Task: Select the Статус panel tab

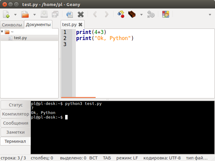Action: [x=16, y=105]
